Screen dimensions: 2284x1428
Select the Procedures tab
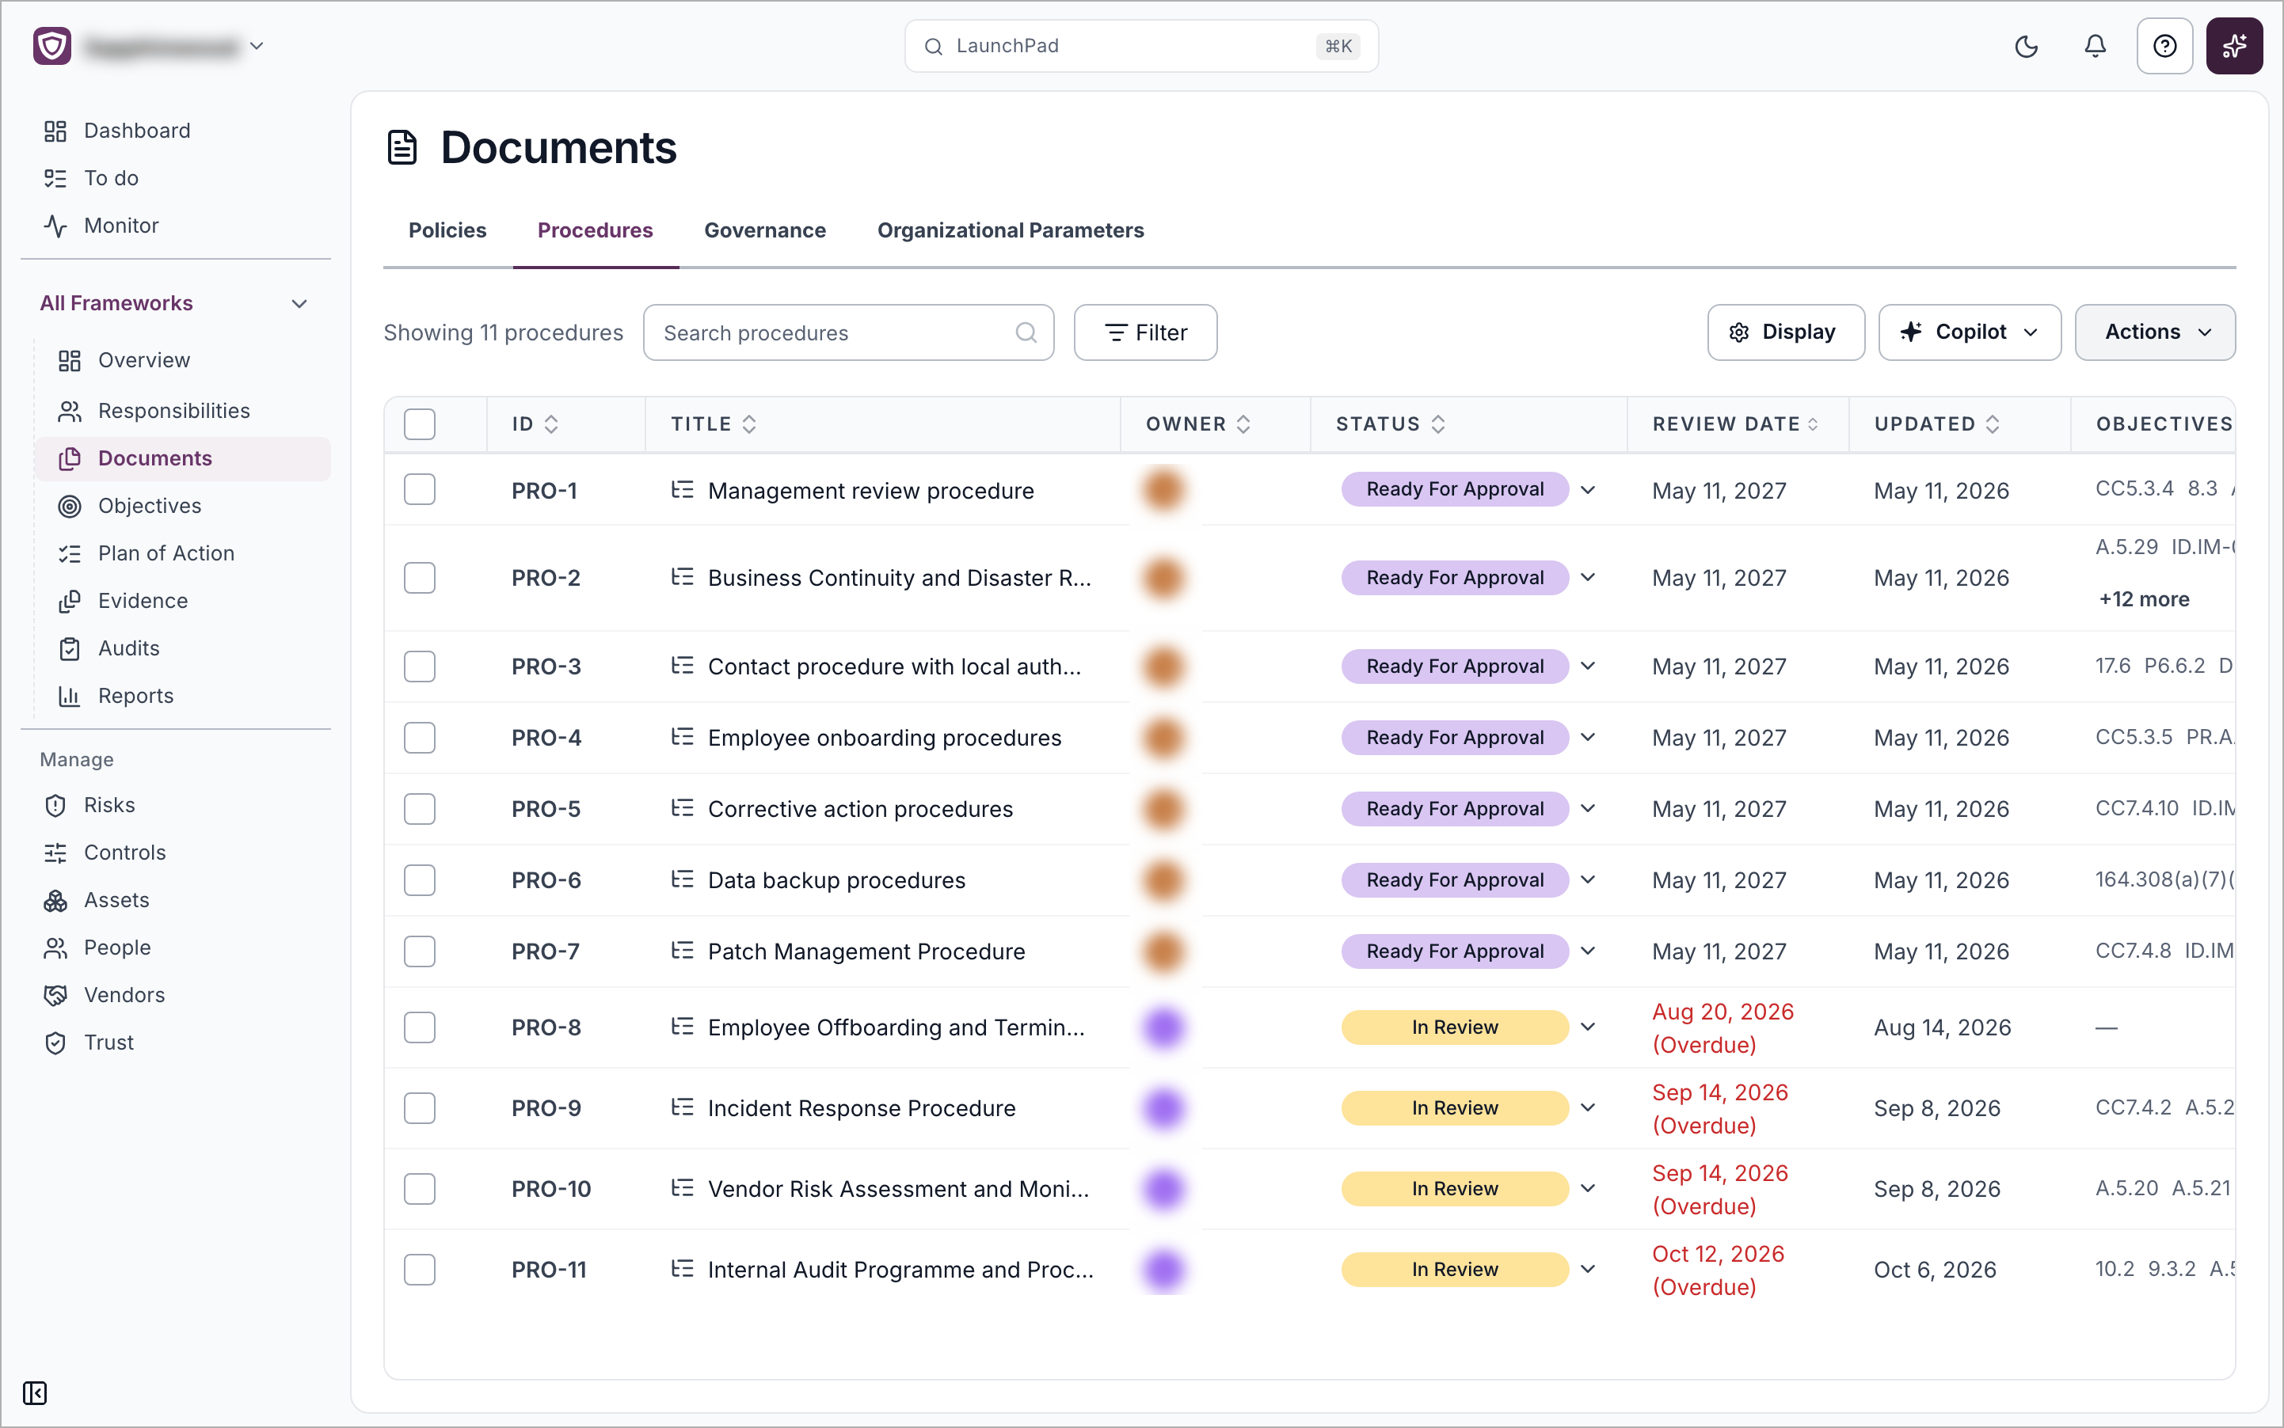pyautogui.click(x=596, y=230)
